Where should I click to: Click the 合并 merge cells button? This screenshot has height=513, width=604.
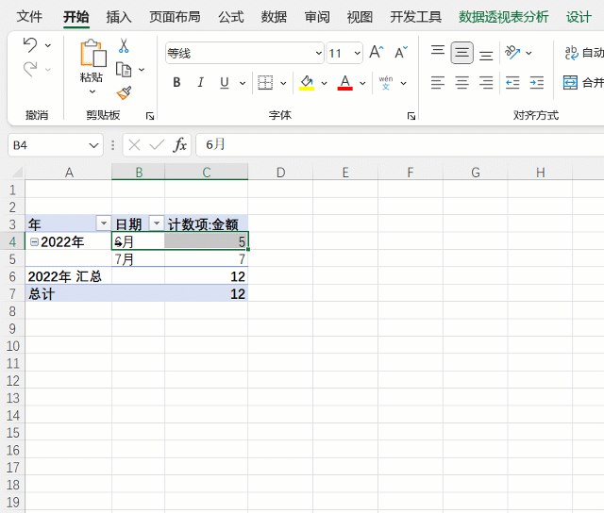(583, 83)
